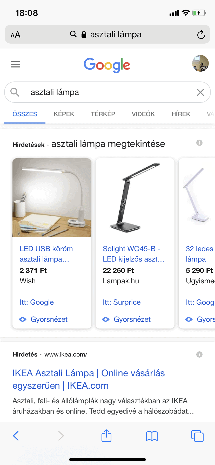Open Gyorsnézet for the Wish lamp
The width and height of the screenshot is (215, 465).
coord(49,319)
